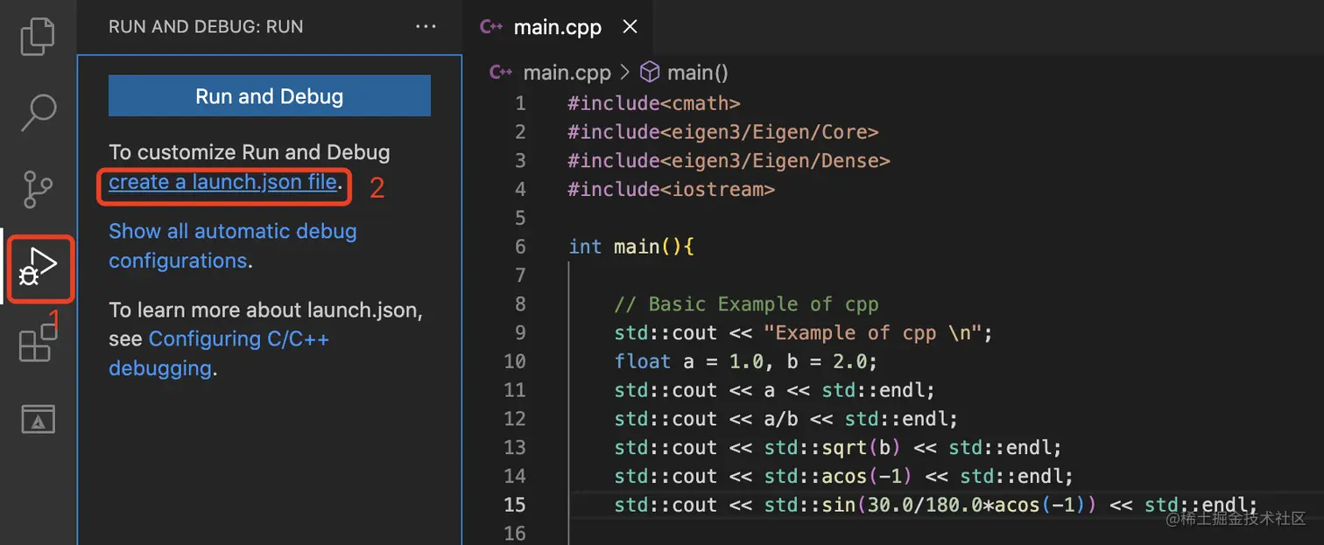The height and width of the screenshot is (545, 1324).
Task: Click the cube symbol icon beside main()
Action: click(650, 72)
